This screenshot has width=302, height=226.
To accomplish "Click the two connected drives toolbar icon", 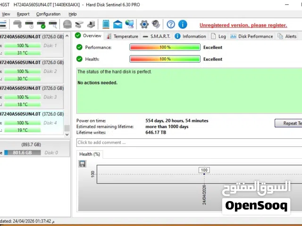I will click(79, 24).
